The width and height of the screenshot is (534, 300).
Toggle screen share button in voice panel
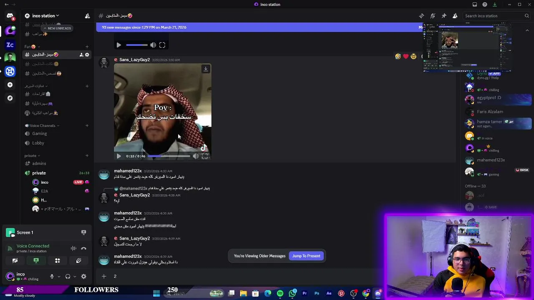(36, 261)
